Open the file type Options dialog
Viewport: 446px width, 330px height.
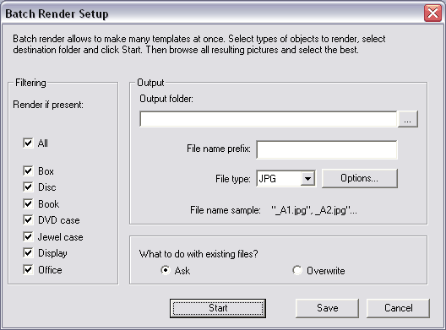[x=360, y=178]
